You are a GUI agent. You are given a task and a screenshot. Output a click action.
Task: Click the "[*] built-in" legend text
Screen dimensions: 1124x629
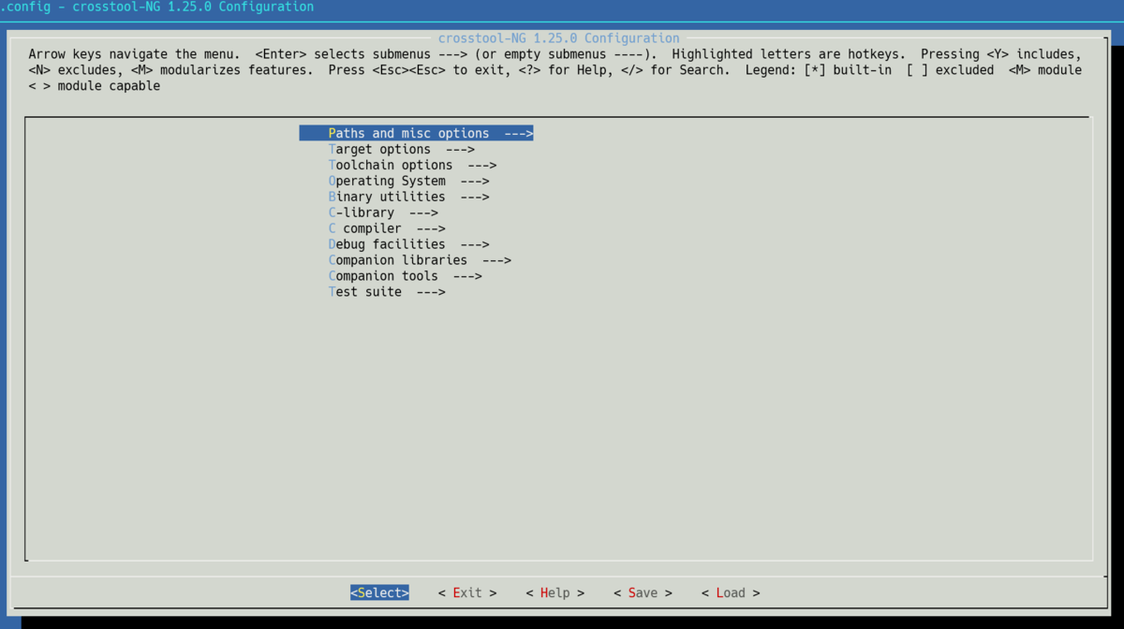(848, 70)
